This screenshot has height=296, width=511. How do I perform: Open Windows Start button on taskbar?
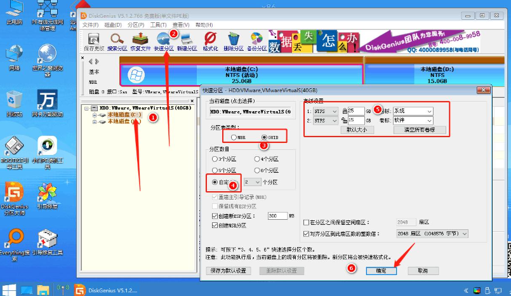[x=9, y=290]
